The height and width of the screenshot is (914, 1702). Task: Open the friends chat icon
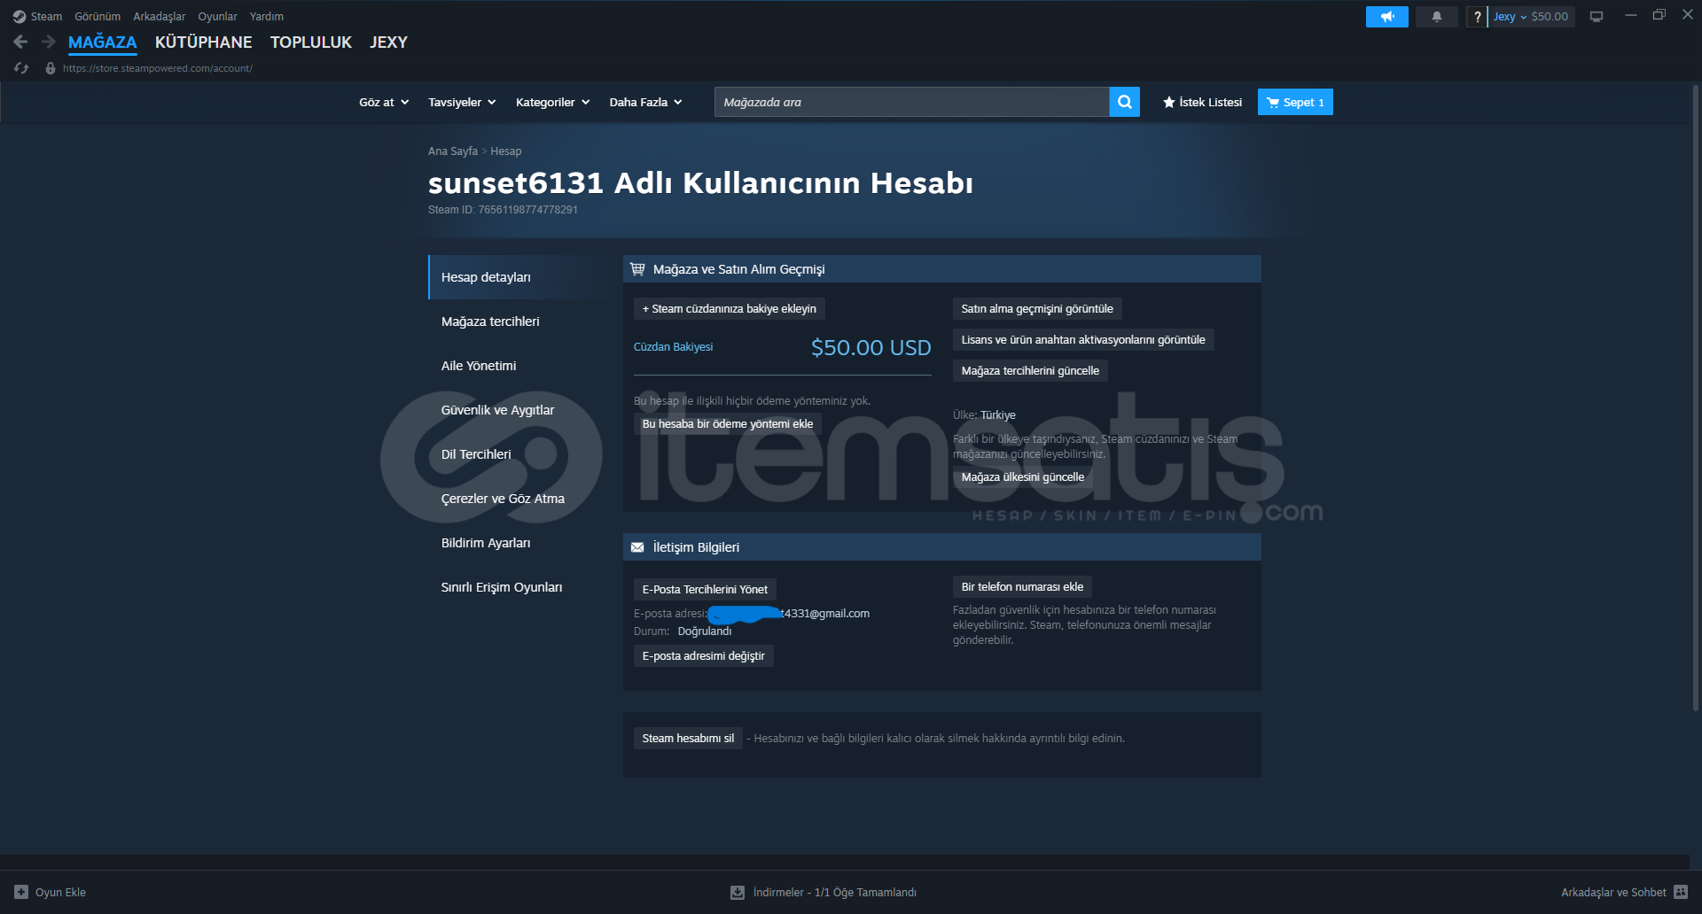pos(1681,892)
